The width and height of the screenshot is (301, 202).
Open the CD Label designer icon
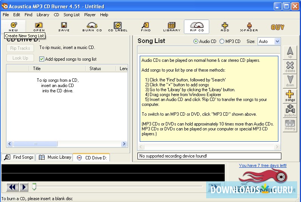[118, 27]
